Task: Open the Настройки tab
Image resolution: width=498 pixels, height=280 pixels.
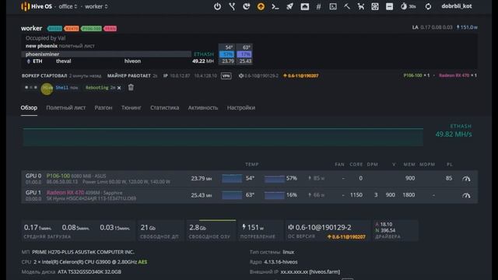Action: [241, 108]
